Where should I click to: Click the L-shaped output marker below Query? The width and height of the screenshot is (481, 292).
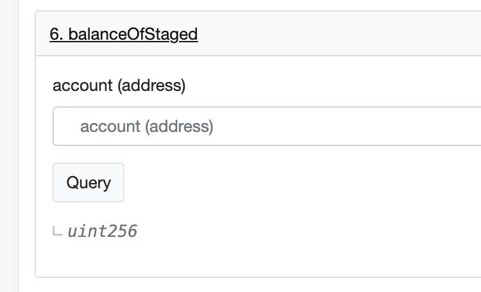click(x=58, y=231)
